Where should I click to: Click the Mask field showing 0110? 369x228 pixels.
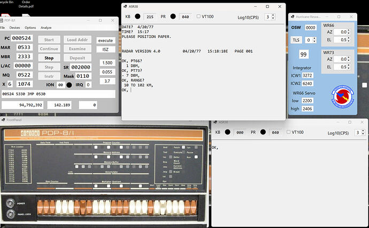(83, 76)
